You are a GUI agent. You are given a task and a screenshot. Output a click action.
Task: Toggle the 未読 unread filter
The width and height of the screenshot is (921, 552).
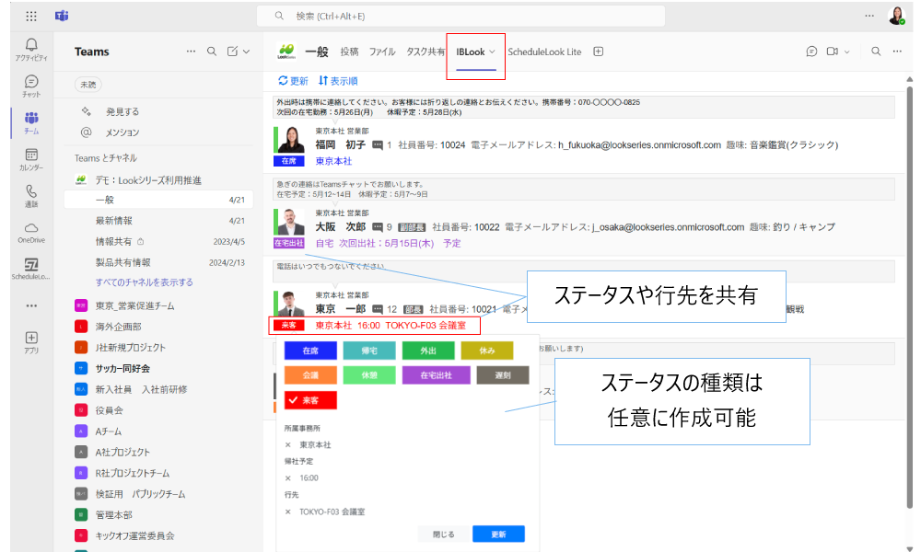pyautogui.click(x=88, y=85)
